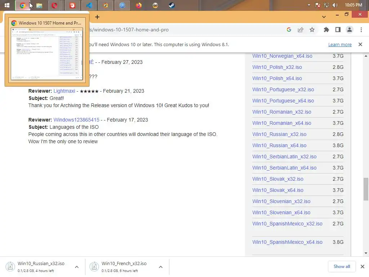Click the page scrollbar thumb
Viewport: 369px width, 277px height.
366,189
